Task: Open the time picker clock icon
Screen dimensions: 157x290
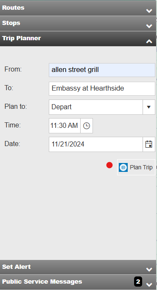Action: (87, 126)
